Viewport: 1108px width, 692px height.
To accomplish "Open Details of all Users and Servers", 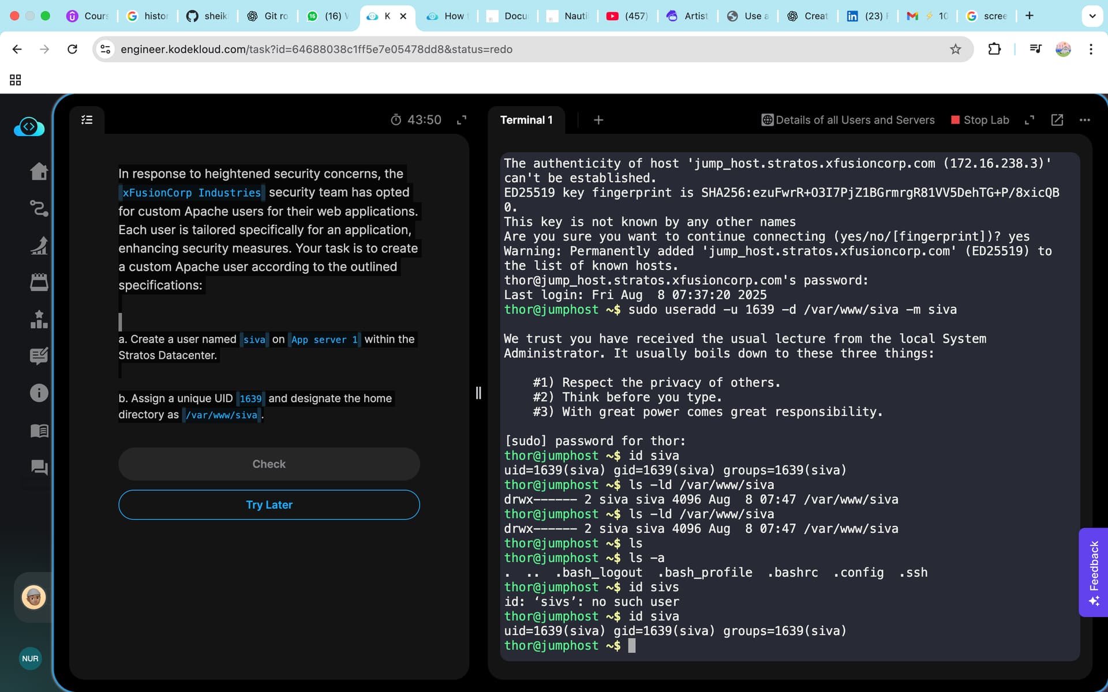I will pos(848,120).
